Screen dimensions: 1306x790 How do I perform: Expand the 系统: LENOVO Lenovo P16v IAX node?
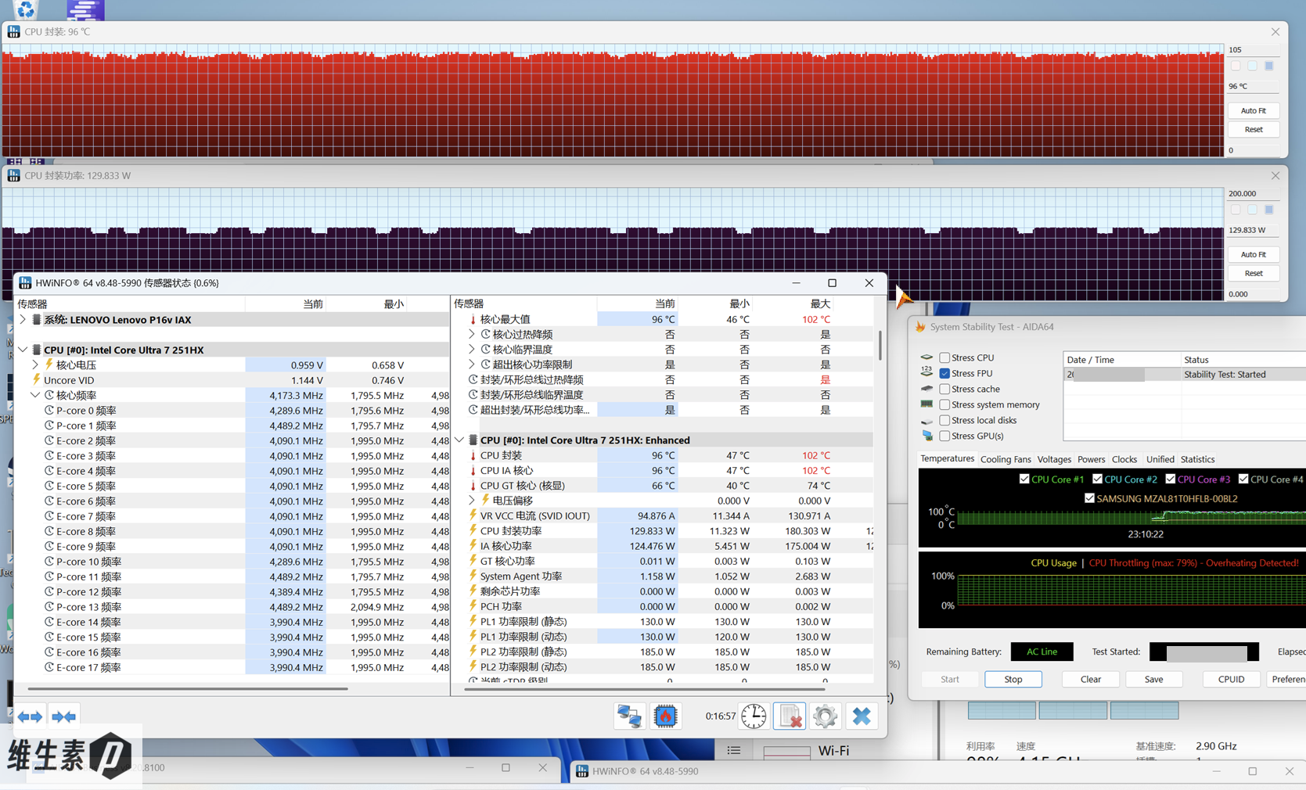pos(23,319)
